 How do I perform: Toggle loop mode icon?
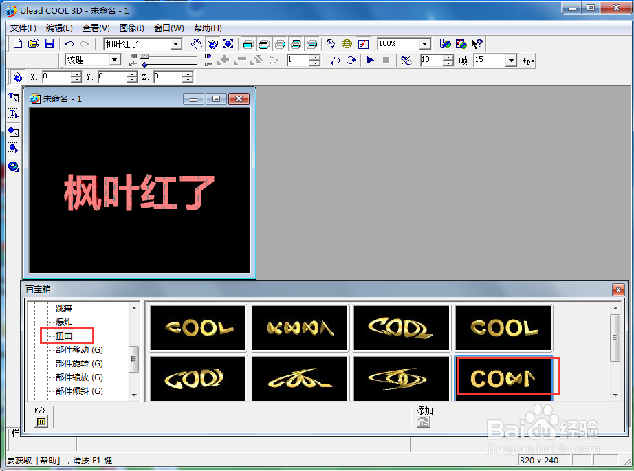[x=351, y=61]
